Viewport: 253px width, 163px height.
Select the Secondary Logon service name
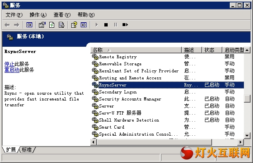[118, 92]
